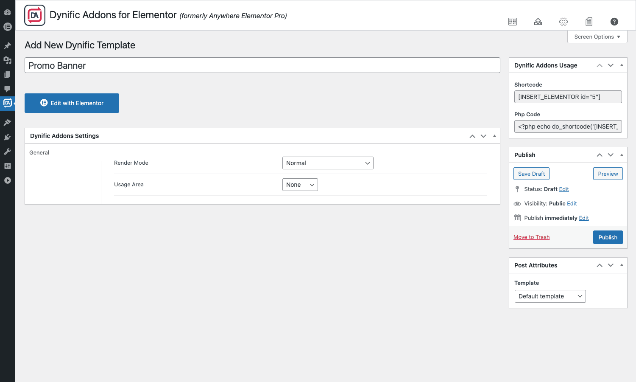Click the status pin icon beside Status: Draft
The height and width of the screenshot is (382, 636).
517,189
